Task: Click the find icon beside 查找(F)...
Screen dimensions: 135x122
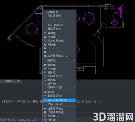Action: click(x=45, y=116)
